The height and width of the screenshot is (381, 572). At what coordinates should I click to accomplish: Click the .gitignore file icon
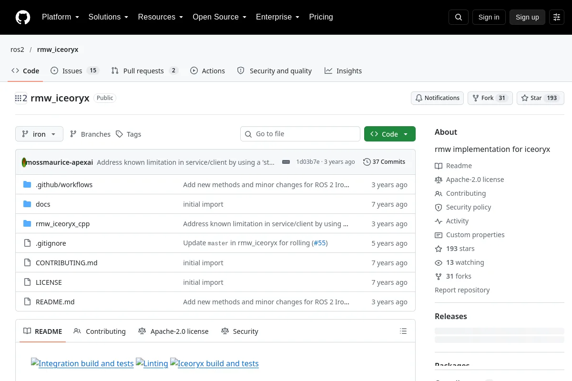pyautogui.click(x=27, y=243)
